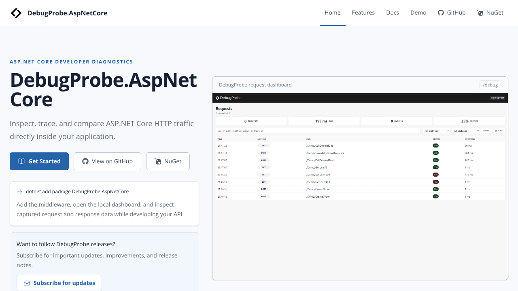Click the 21:46:50 CreateOrder timestamp

coord(222,189)
